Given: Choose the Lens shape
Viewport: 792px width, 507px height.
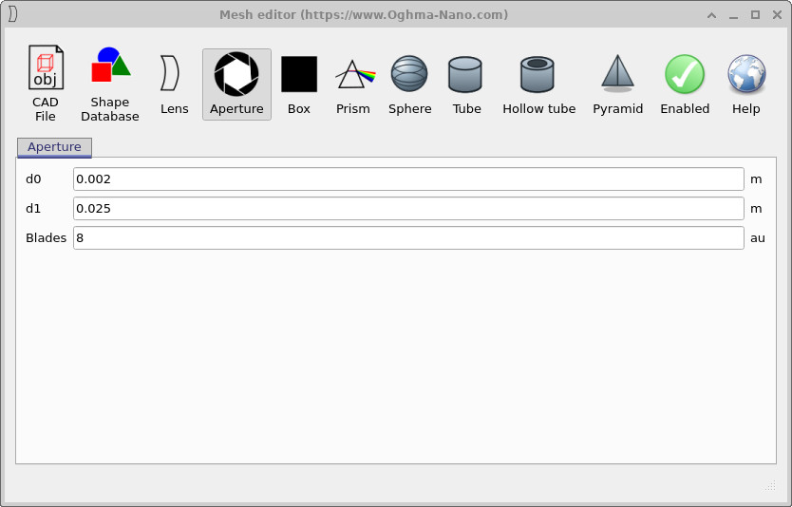Looking at the screenshot, I should point(174,84).
